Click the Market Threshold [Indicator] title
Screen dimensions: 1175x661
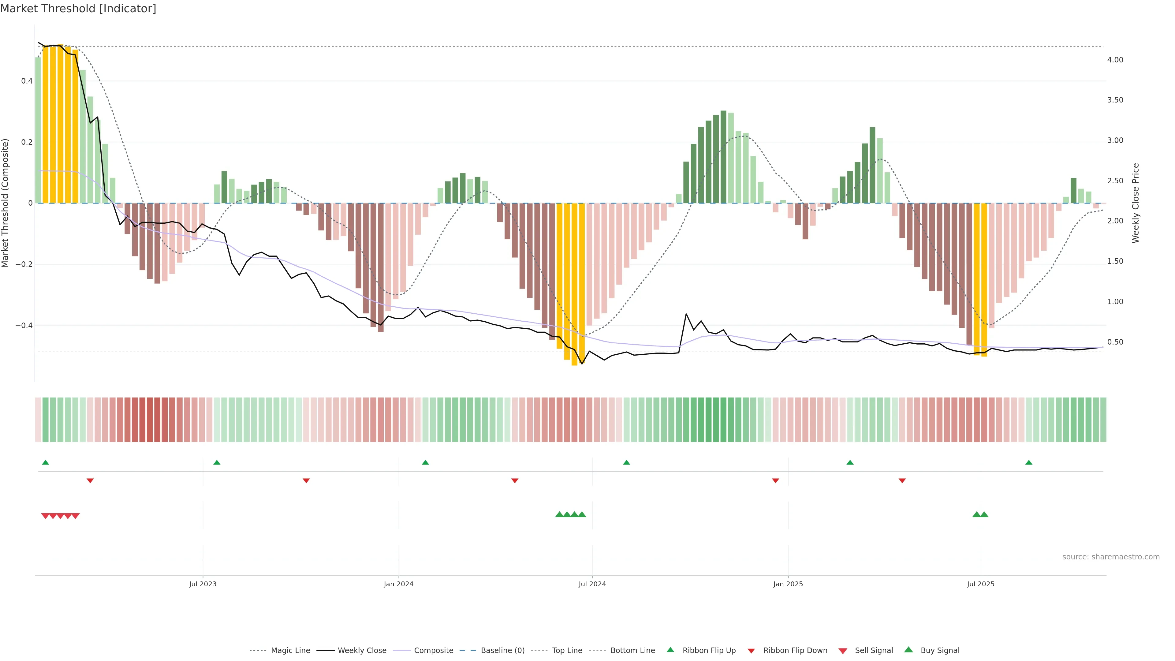(x=78, y=9)
